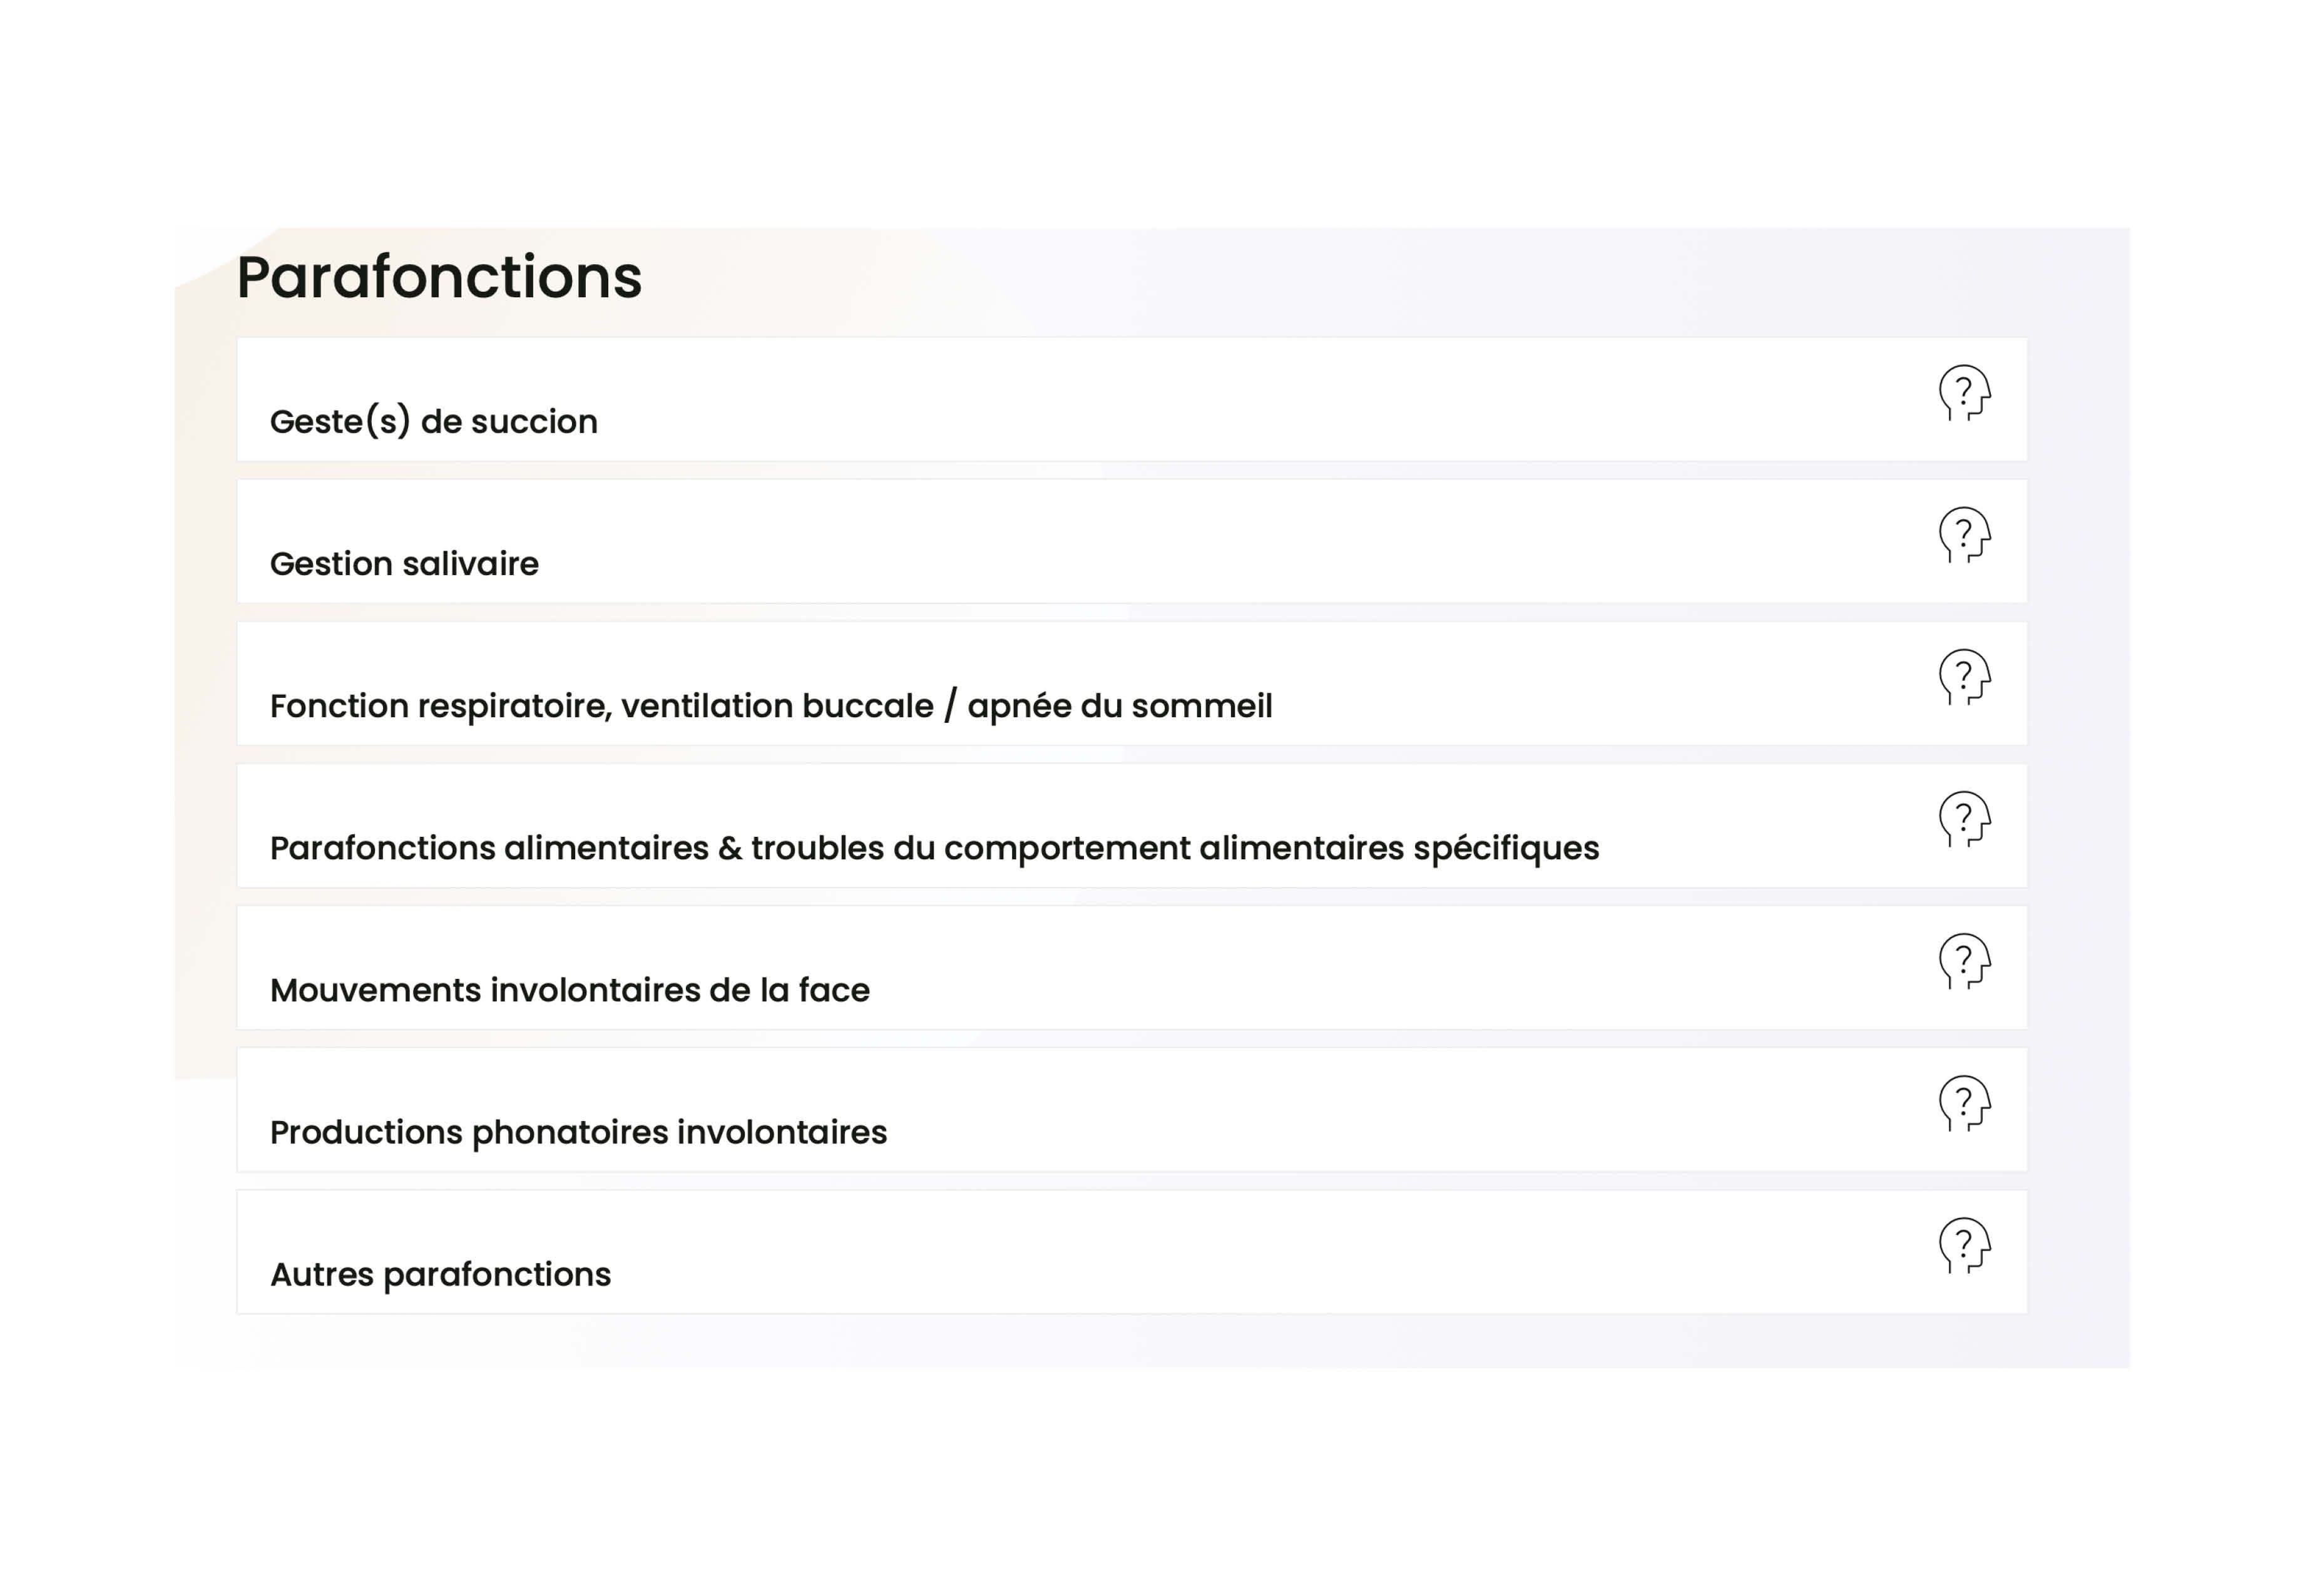Show help for Fonction respiratoire row
2305x1596 pixels.
1964,677
